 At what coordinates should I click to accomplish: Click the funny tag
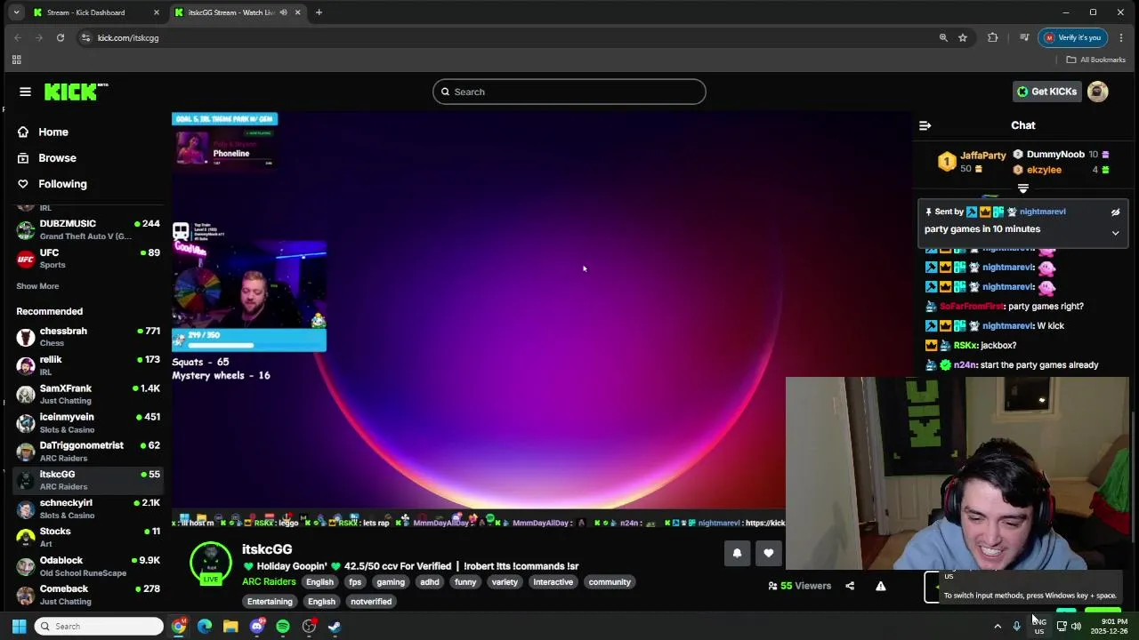pos(465,582)
